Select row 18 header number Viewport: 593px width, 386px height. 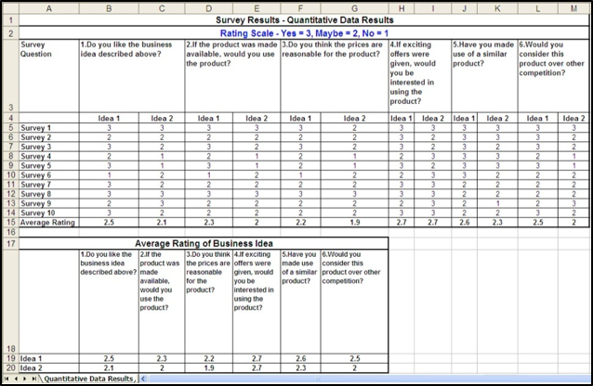[x=10, y=302]
